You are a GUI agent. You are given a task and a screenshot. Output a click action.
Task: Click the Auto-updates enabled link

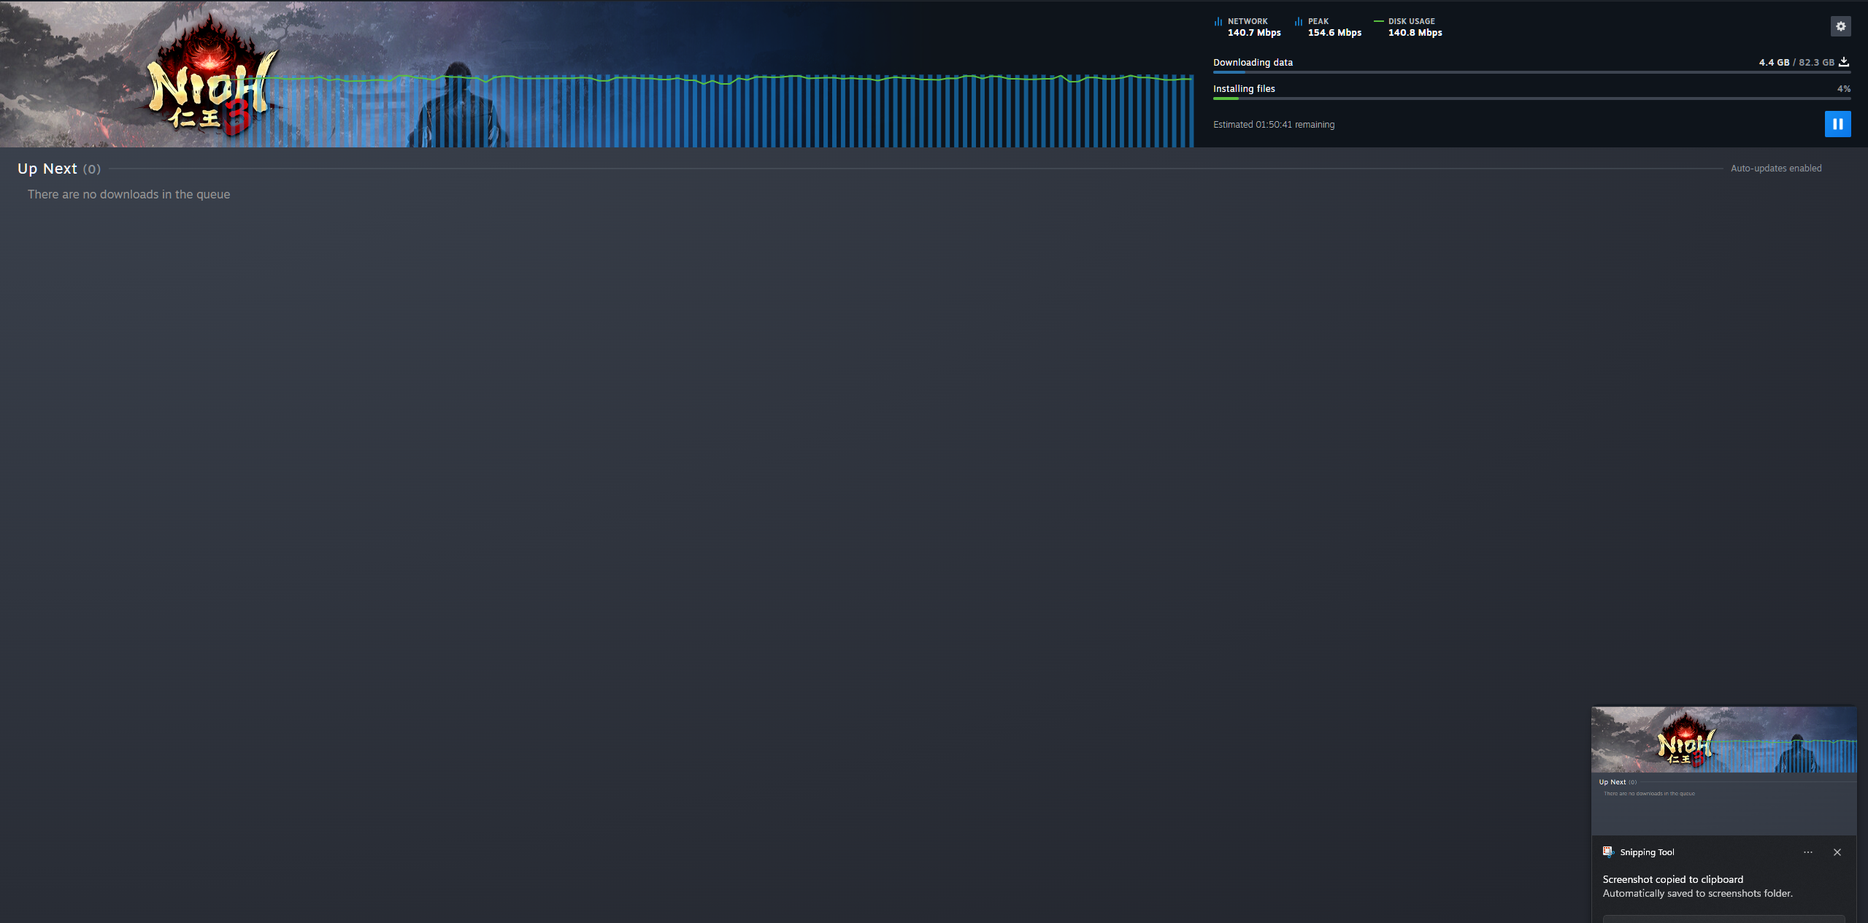point(1775,169)
